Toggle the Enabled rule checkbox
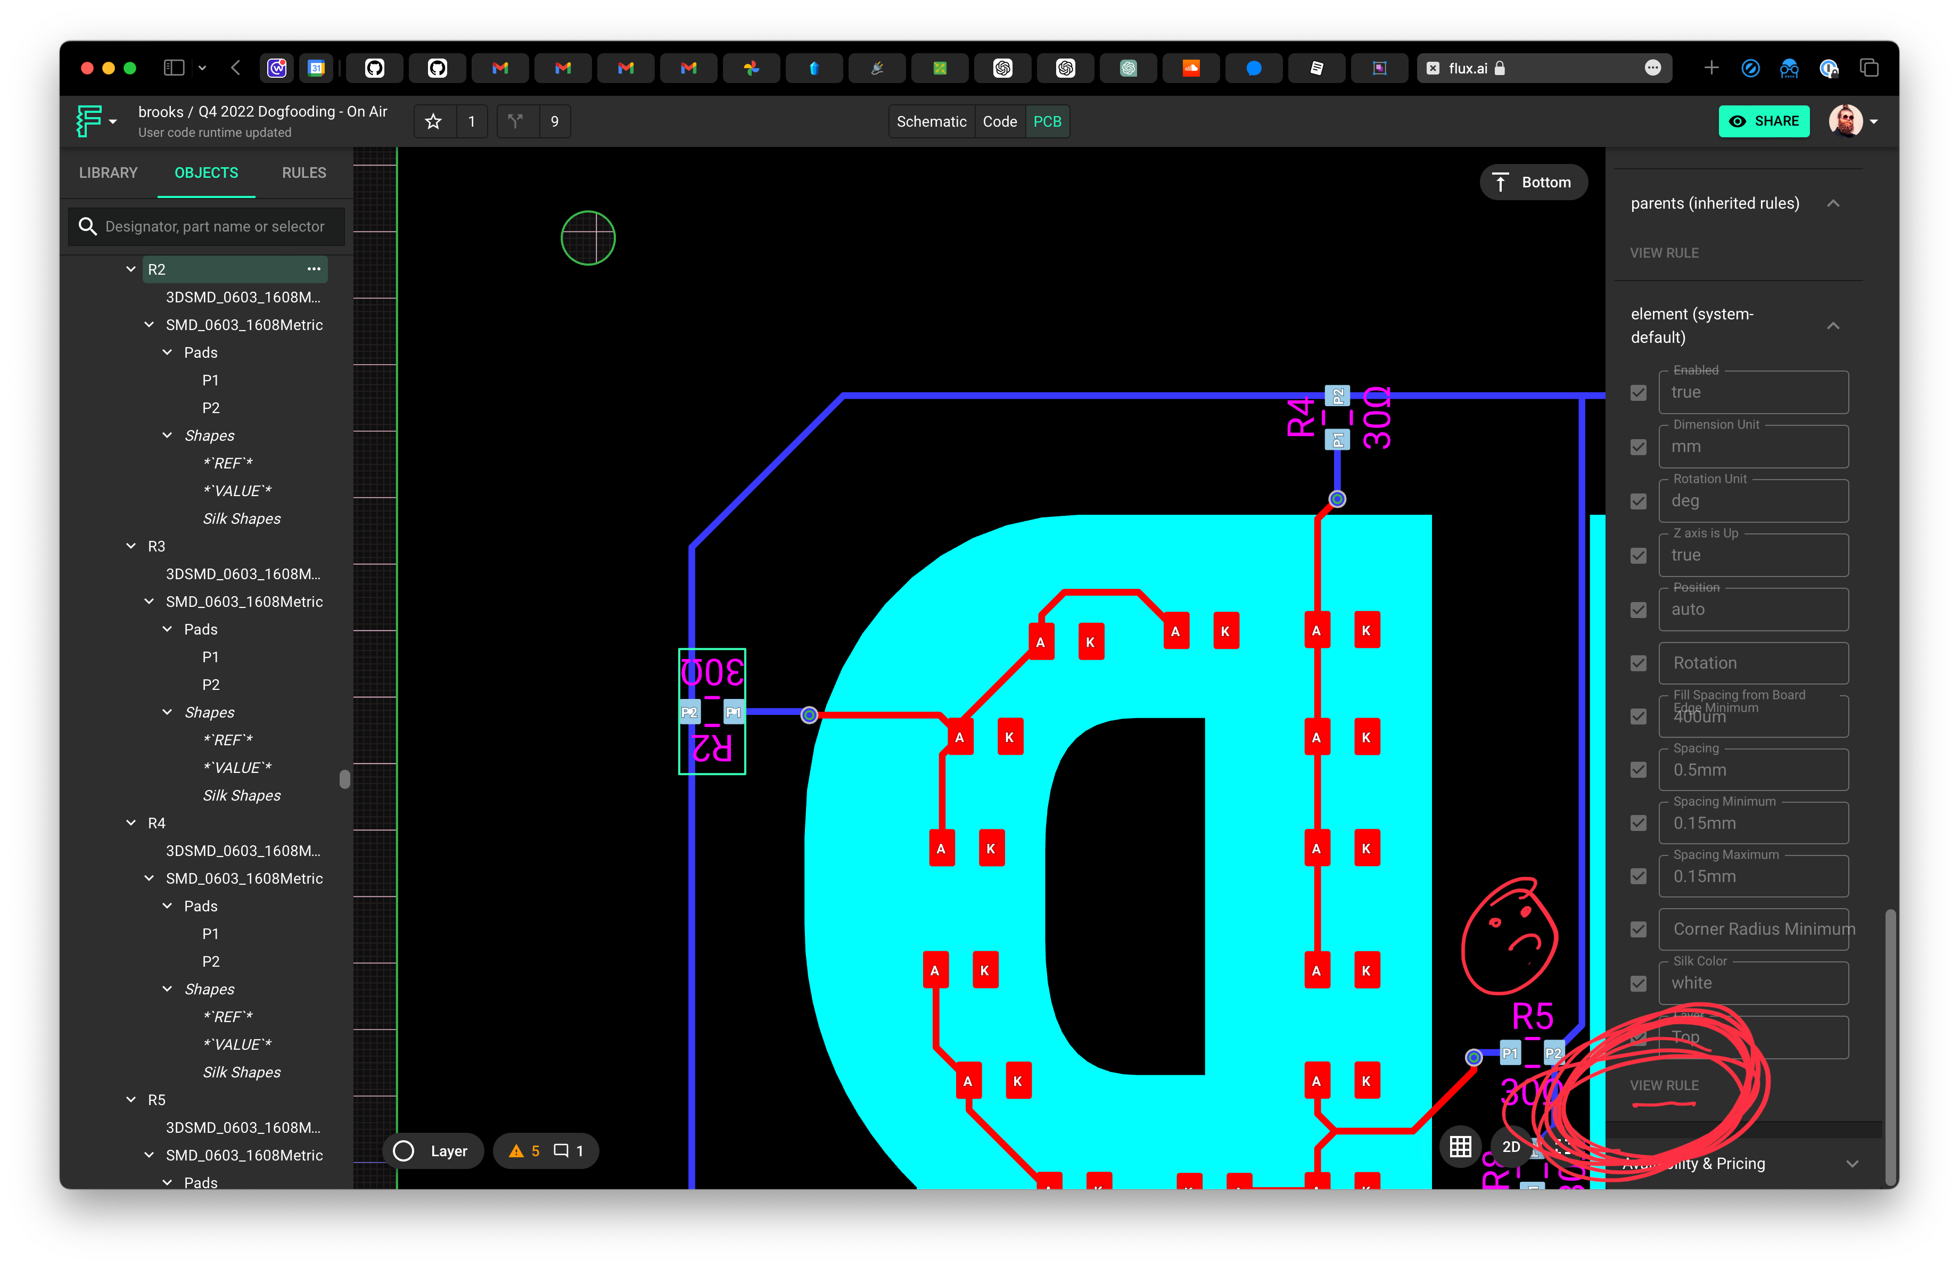Viewport: 1959px width, 1268px height. [x=1638, y=392]
